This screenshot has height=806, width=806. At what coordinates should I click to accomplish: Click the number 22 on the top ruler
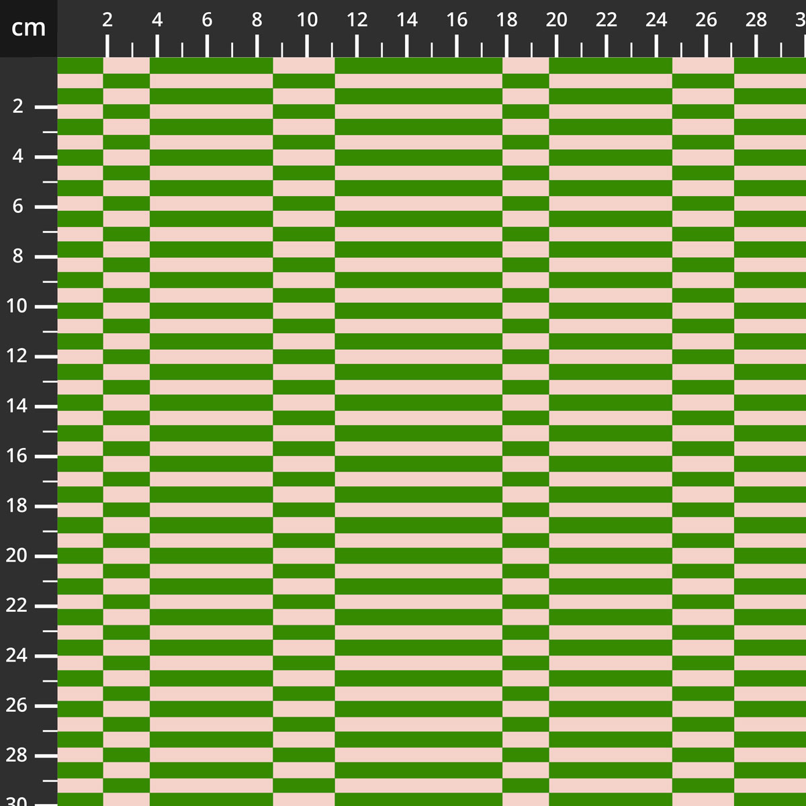607,19
